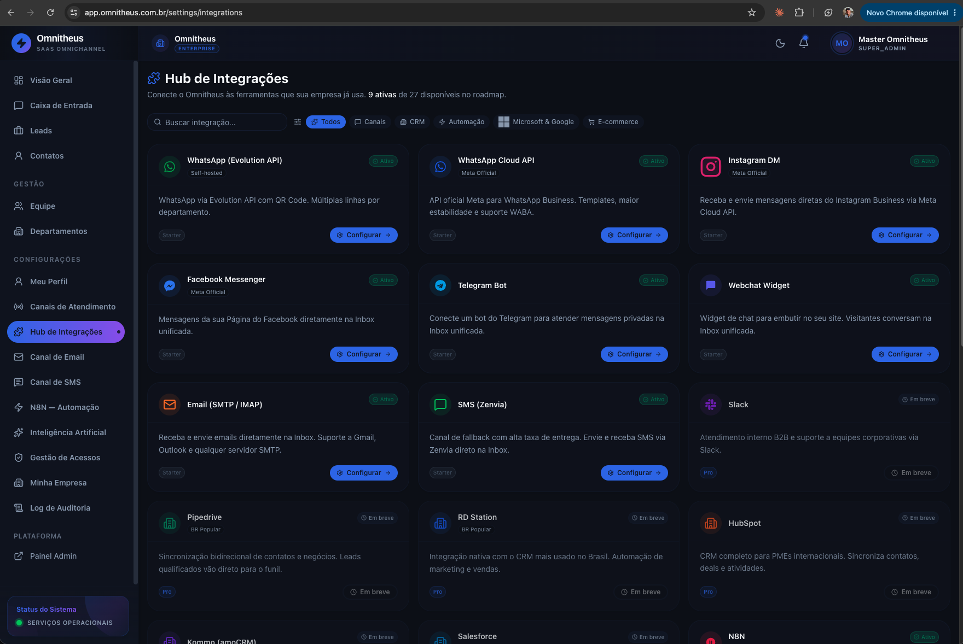Screen dimensions: 963x644
Task: Configure SMS (Zenvia) integration
Action: [634, 473]
